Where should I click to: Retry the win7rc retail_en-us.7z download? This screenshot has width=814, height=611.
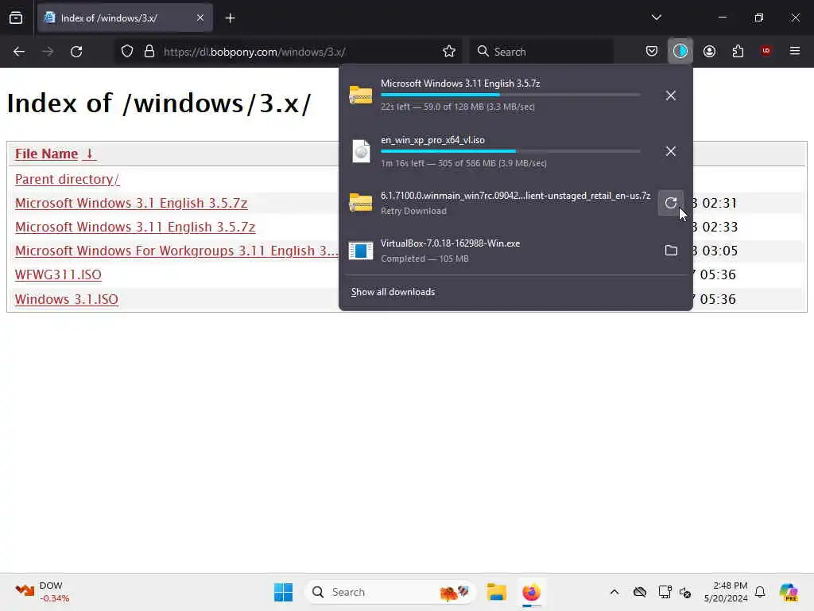coord(671,203)
